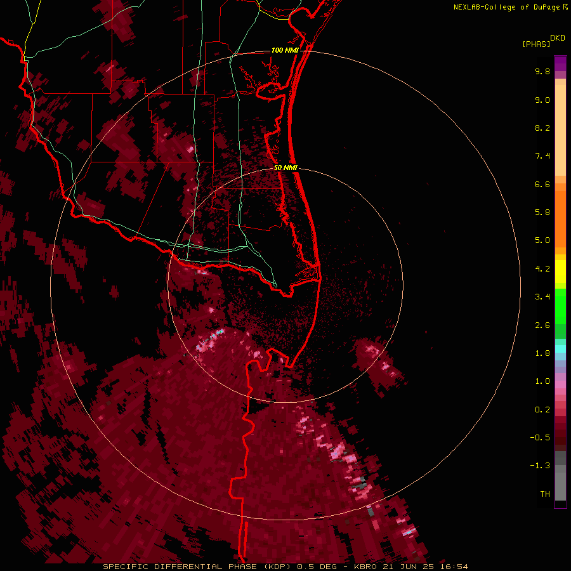Click the yellow segment of the color bar
The image size is (571, 571).
point(560,272)
